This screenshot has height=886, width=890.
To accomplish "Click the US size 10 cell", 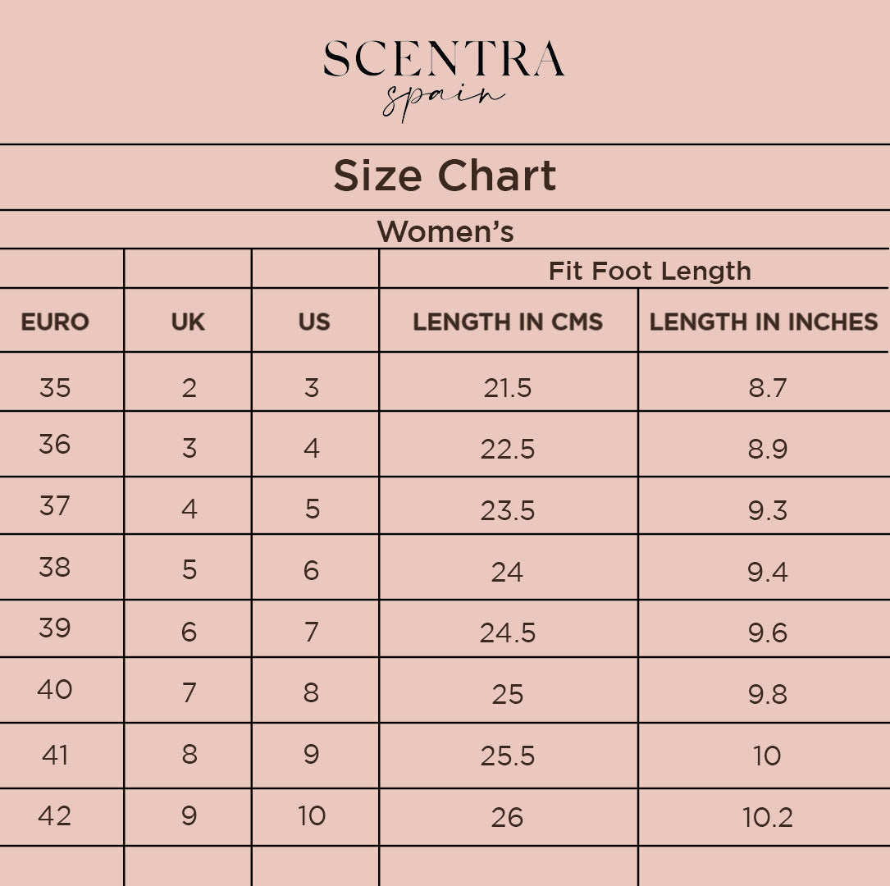I will [x=312, y=816].
